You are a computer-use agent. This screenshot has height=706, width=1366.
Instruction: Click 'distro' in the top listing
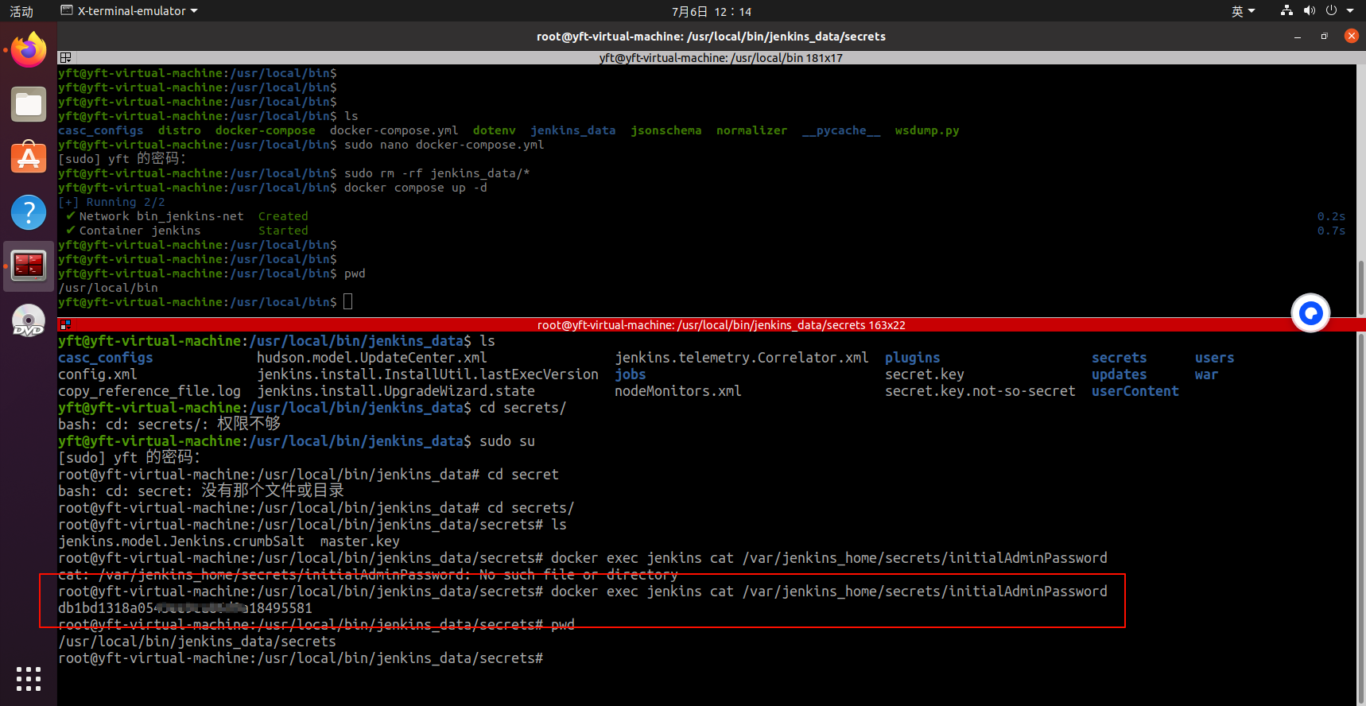coord(179,130)
